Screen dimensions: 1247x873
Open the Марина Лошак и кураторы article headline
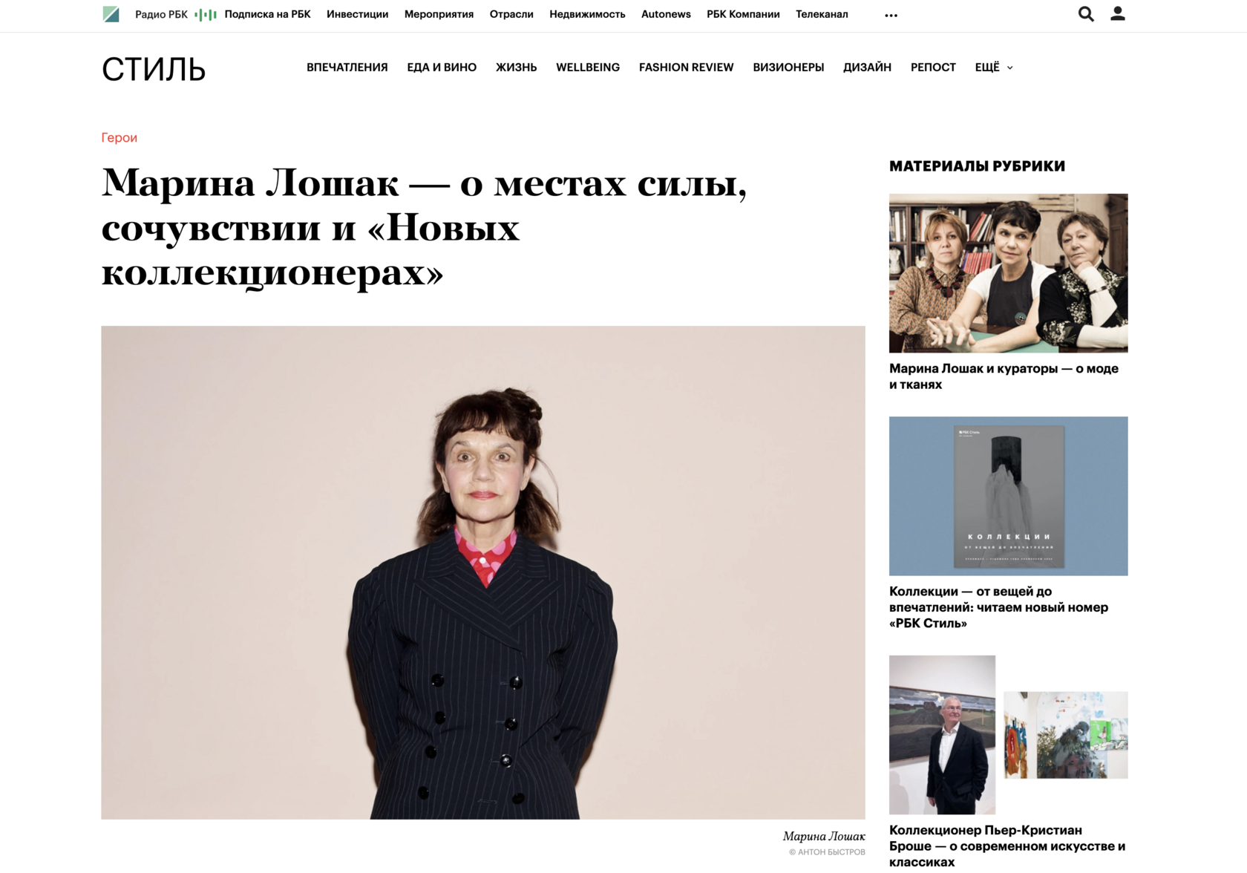coord(1004,376)
